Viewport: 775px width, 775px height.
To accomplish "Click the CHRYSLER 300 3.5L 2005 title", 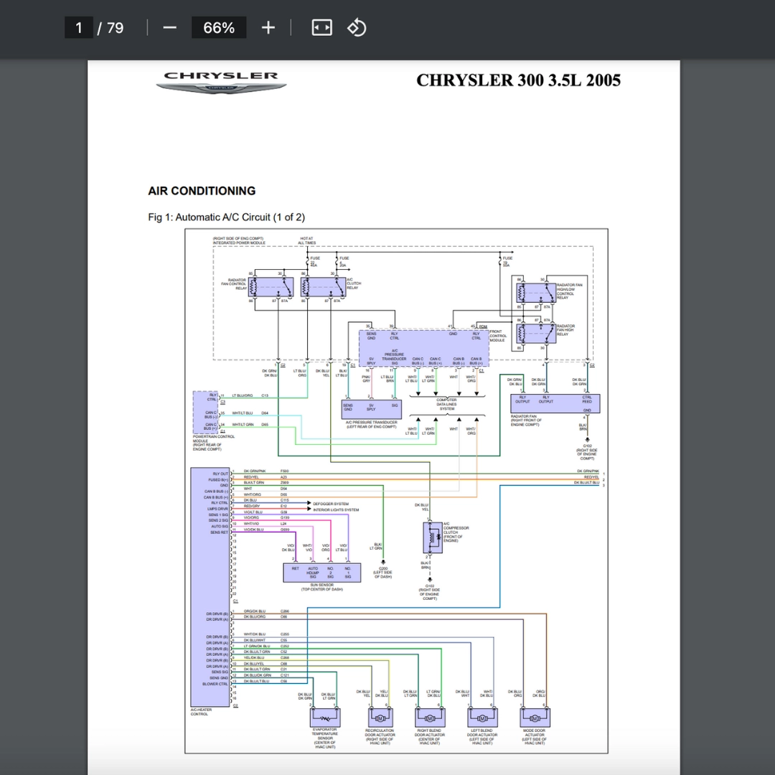I will pos(518,80).
